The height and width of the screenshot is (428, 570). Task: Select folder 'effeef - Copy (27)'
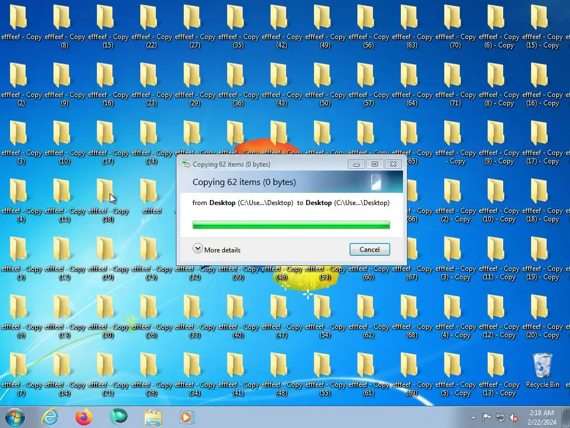click(x=195, y=27)
